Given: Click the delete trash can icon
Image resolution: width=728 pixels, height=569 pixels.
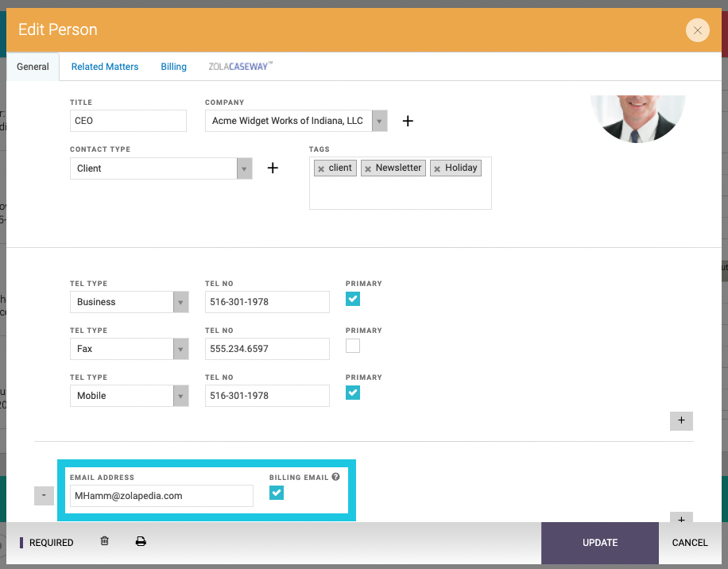Looking at the screenshot, I should pyautogui.click(x=104, y=540).
